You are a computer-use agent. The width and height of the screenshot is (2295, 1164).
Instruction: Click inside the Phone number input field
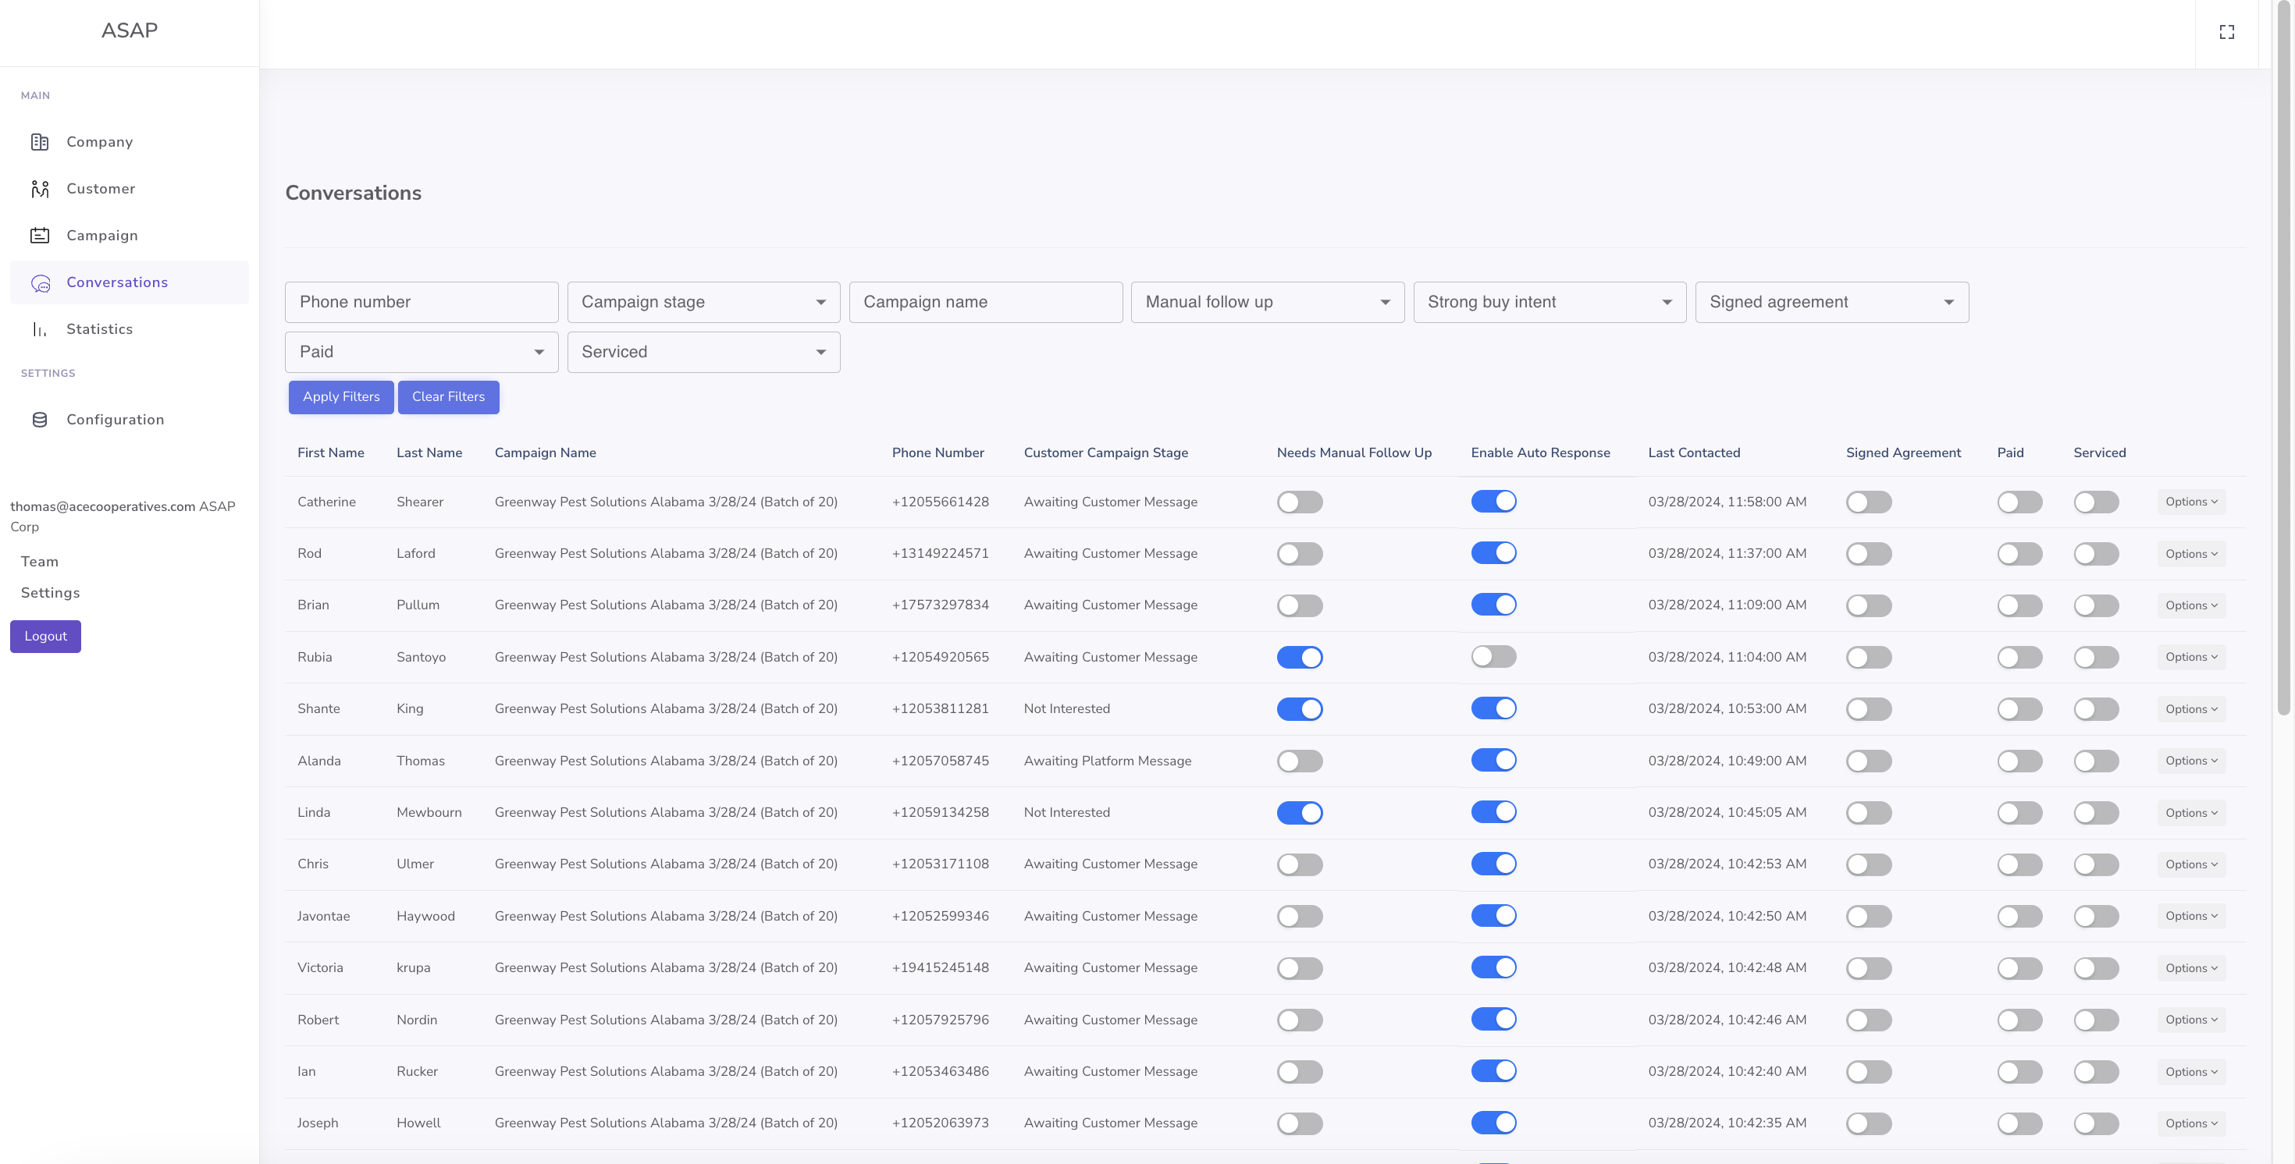click(421, 302)
